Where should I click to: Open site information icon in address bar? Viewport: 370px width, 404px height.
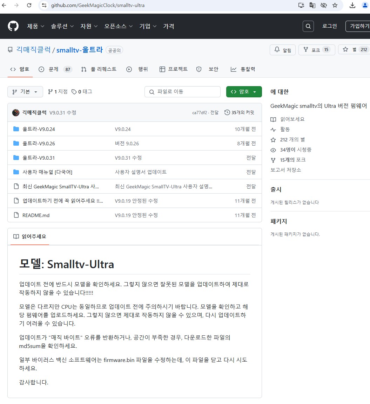(44, 5)
